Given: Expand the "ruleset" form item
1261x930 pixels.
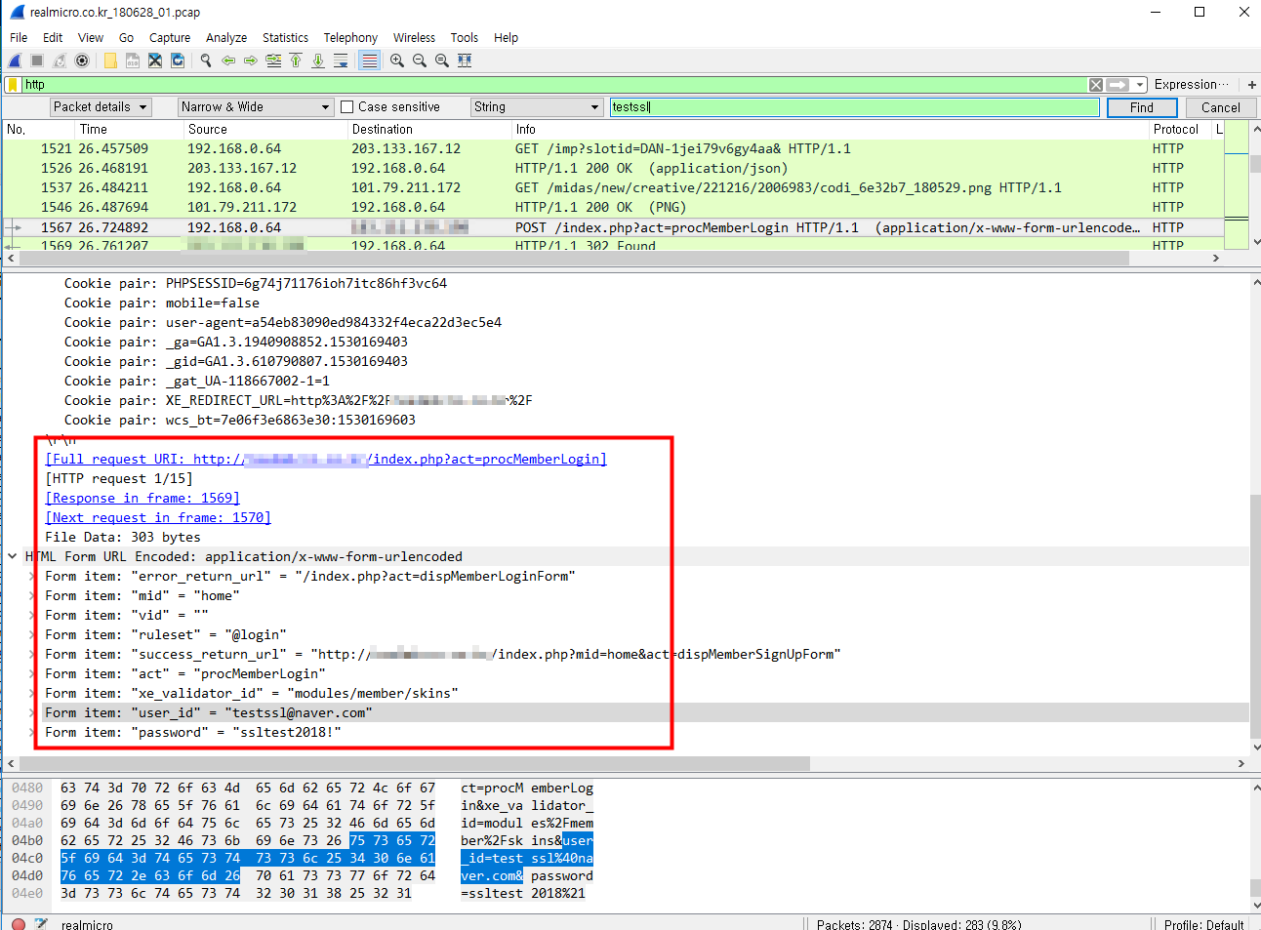Looking at the screenshot, I should coord(32,634).
